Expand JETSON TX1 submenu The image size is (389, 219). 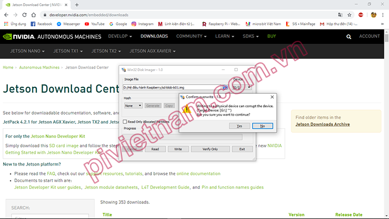tap(68, 51)
